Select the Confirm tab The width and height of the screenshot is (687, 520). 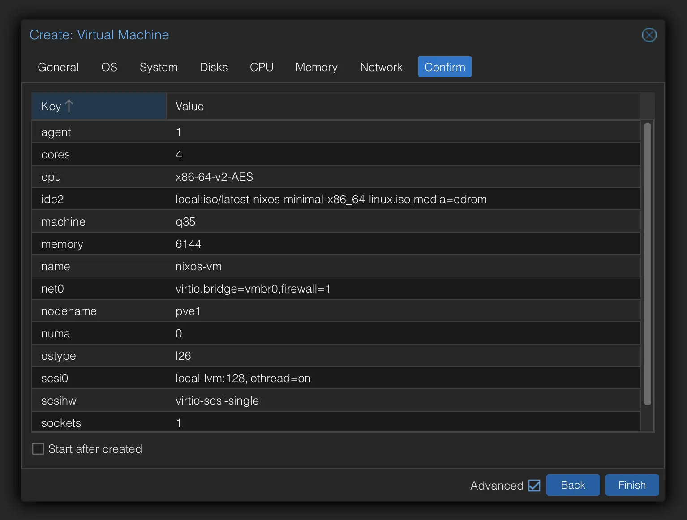pos(445,67)
